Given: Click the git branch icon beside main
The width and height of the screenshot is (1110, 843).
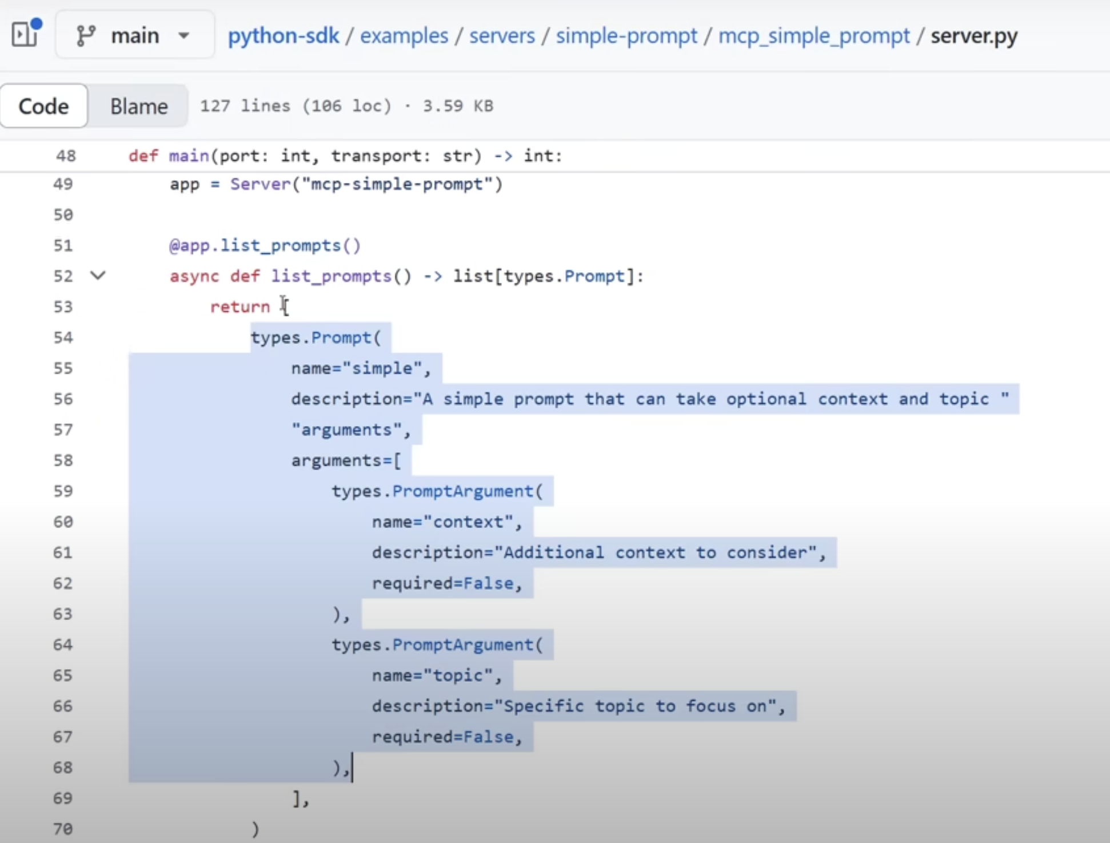Looking at the screenshot, I should pos(86,35).
